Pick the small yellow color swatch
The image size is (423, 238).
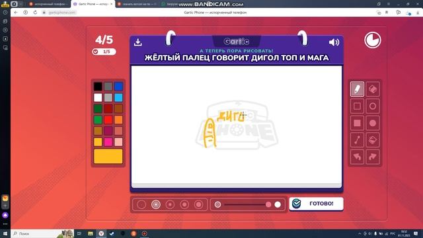pyautogui.click(x=98, y=142)
